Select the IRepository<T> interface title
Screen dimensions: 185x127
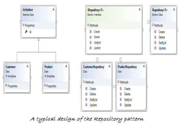coord(95,10)
